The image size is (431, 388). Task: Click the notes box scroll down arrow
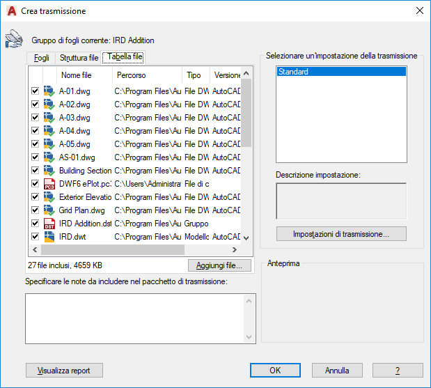(x=249, y=337)
